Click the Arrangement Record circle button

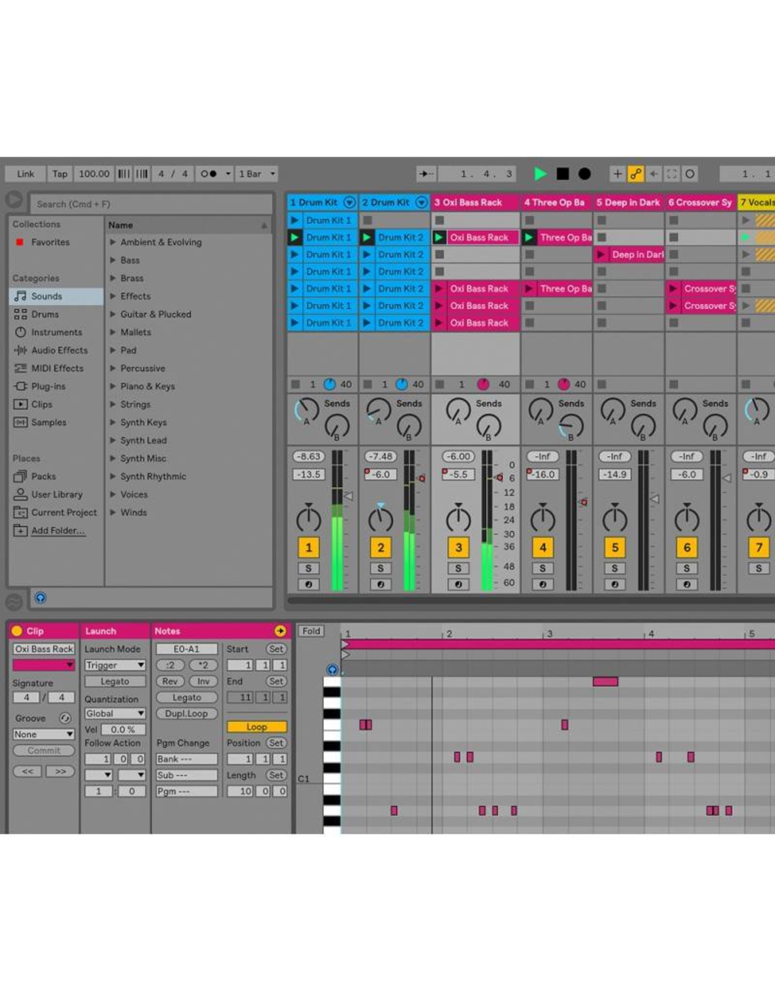click(585, 174)
